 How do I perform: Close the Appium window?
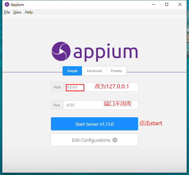180,4
